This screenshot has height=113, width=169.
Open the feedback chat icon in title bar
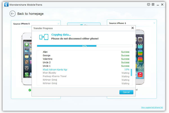[148, 4]
